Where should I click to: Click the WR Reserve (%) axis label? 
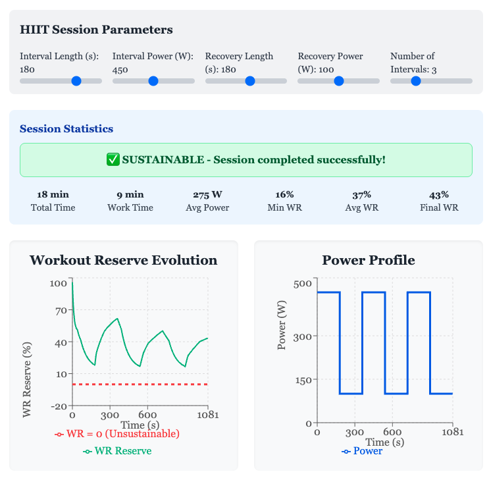pos(27,380)
